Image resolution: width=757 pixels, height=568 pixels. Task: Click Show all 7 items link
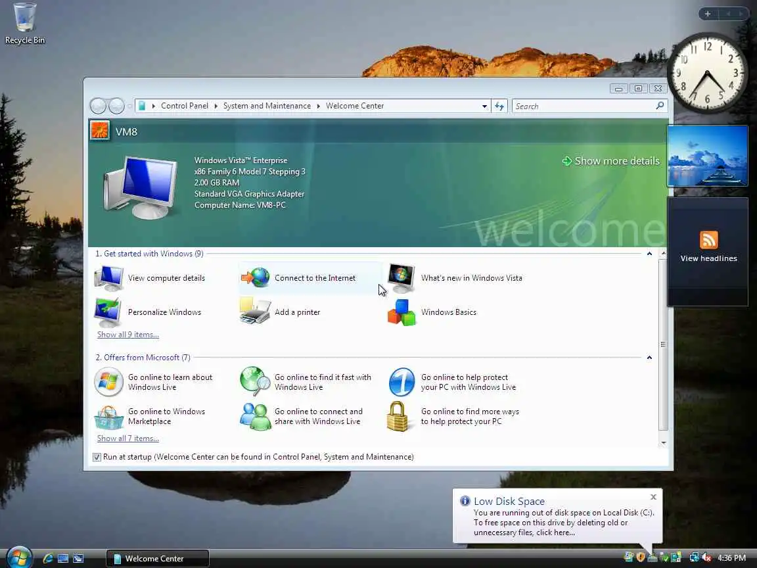pos(128,438)
